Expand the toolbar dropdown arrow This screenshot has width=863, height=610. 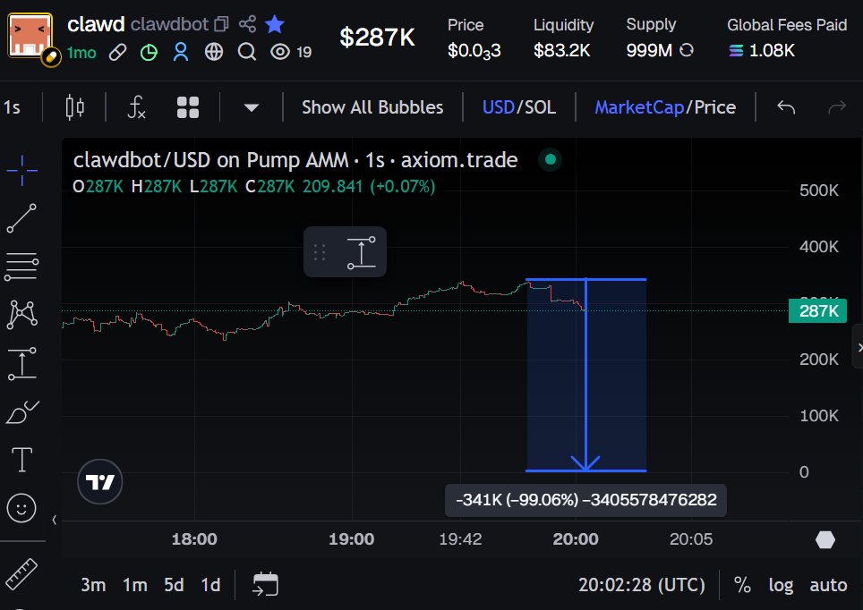tap(251, 107)
